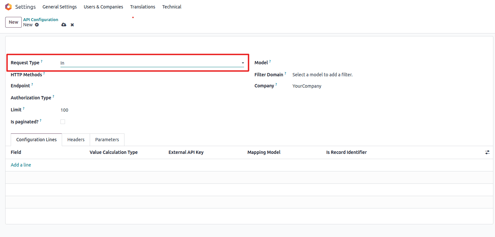The image size is (495, 237).
Task: Open the Technical menu
Action: [x=172, y=7]
